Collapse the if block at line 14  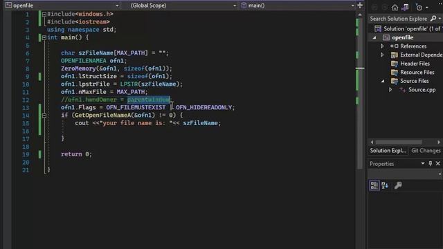click(44, 116)
